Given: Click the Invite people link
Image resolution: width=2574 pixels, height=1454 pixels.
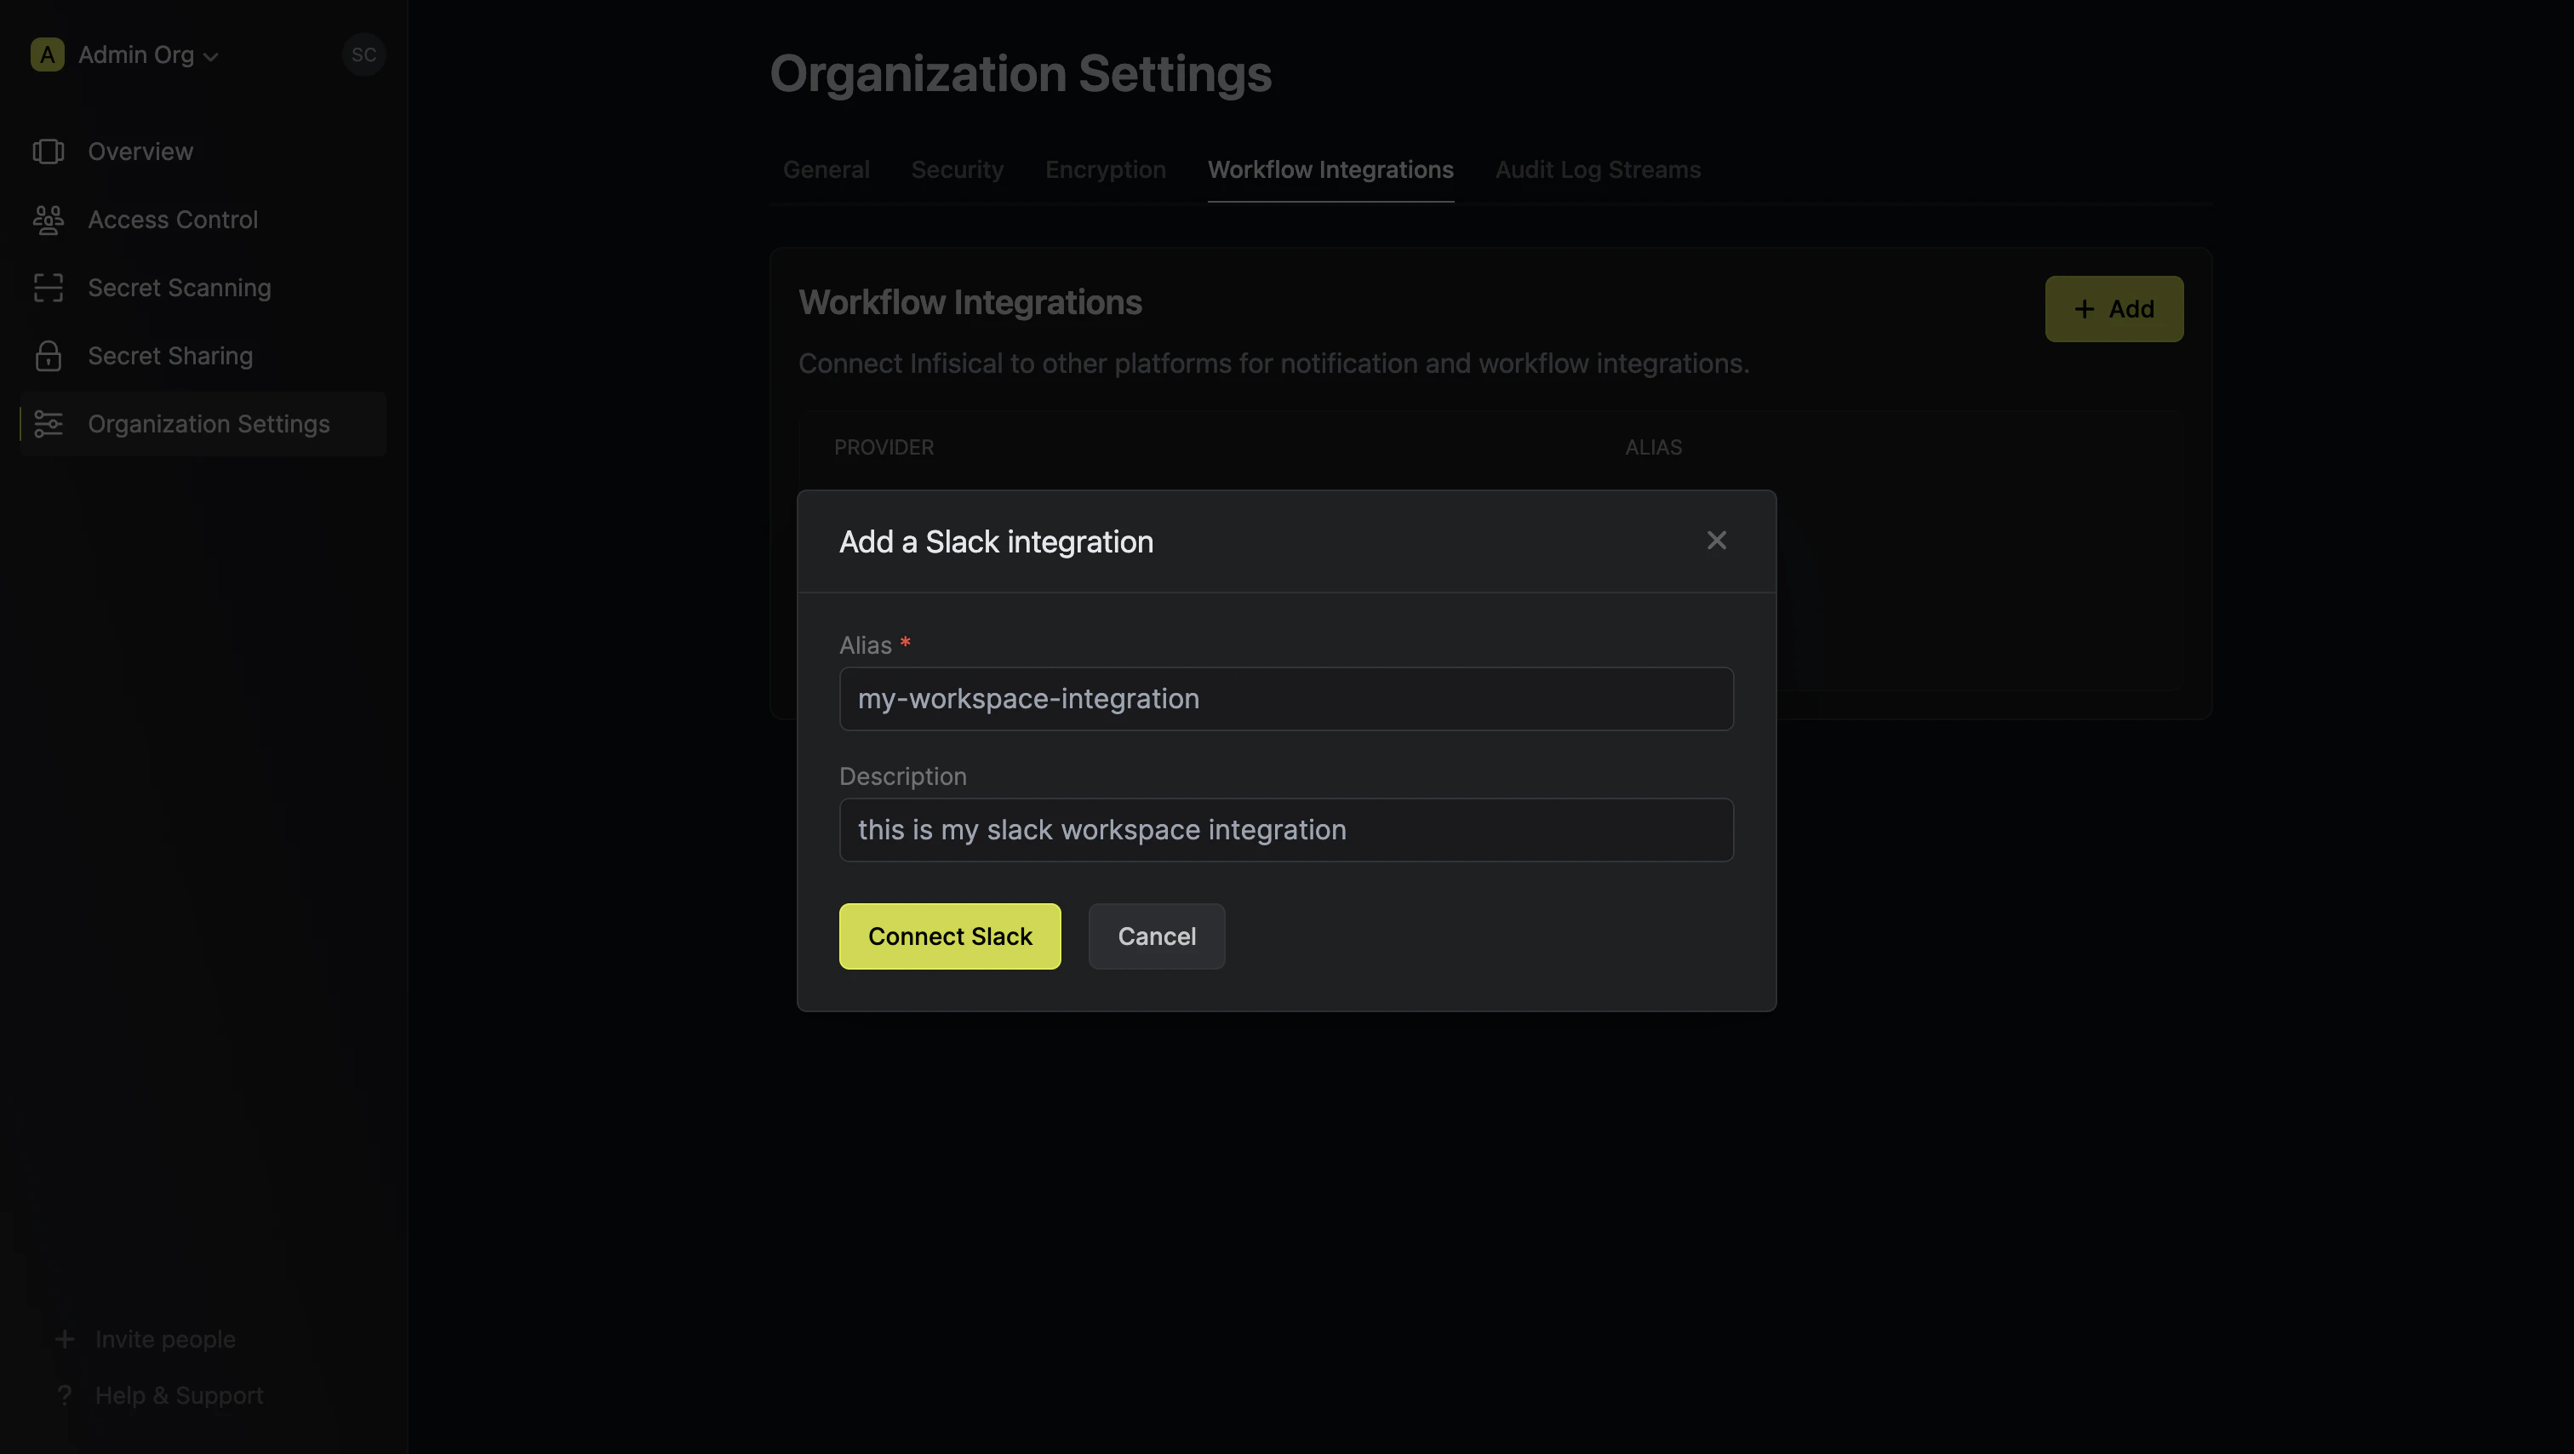Looking at the screenshot, I should click(x=165, y=1339).
